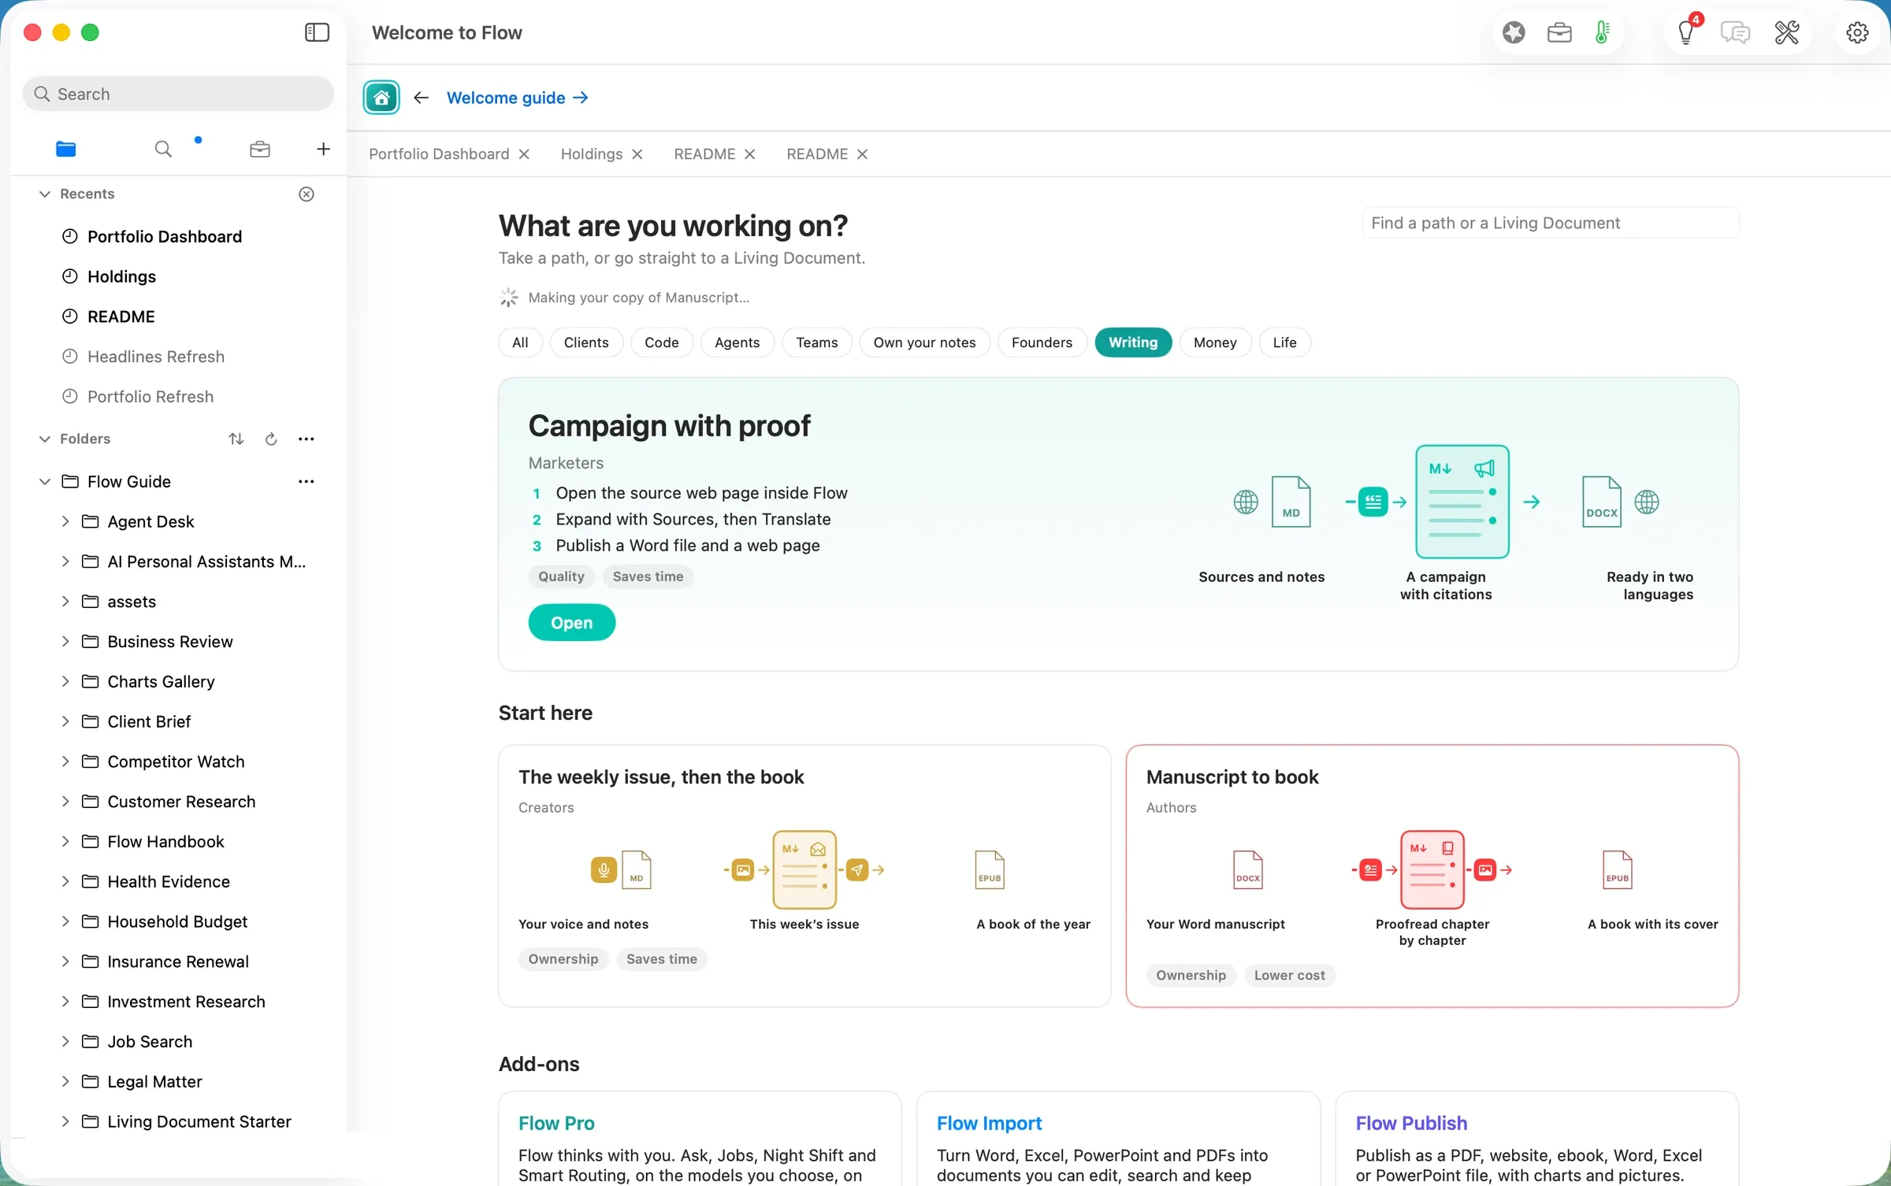Collapse the Folders section
Viewport: 1891px width, 1186px height.
coord(45,439)
